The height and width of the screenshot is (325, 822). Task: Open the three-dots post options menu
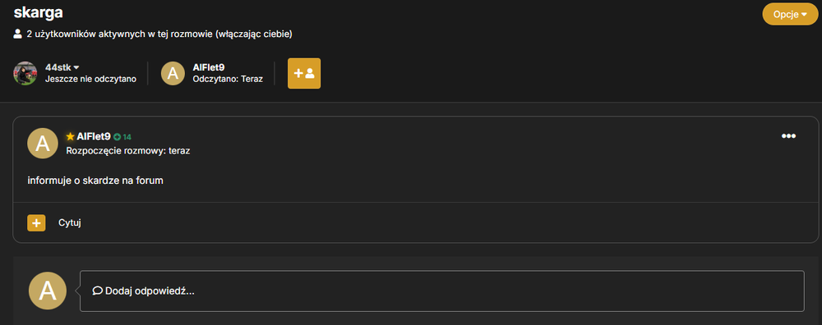tap(788, 136)
